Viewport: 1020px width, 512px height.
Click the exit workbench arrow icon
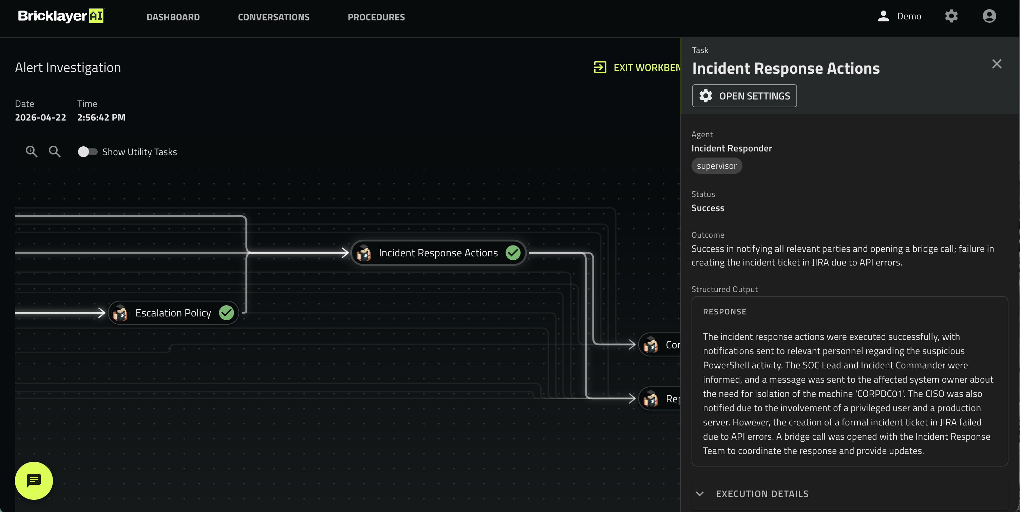tap(600, 67)
